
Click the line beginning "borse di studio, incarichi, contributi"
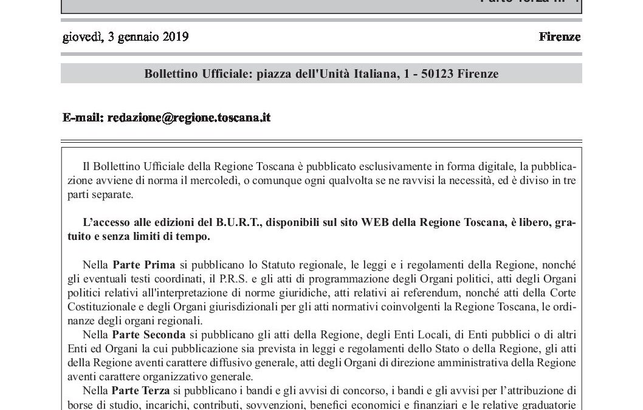[x=322, y=405]
